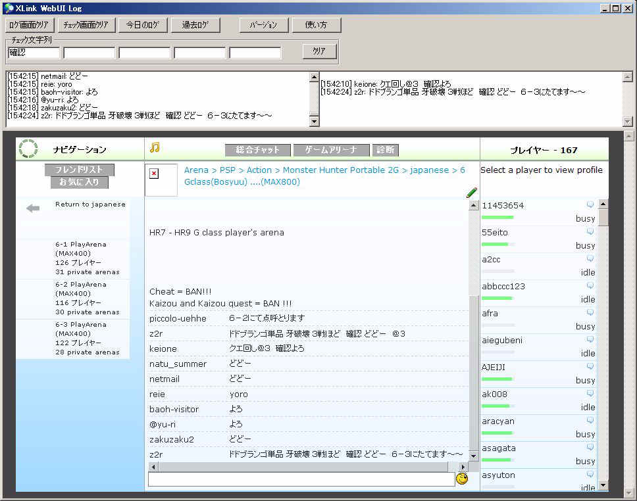Click the natu_summer username in chat

point(178,364)
